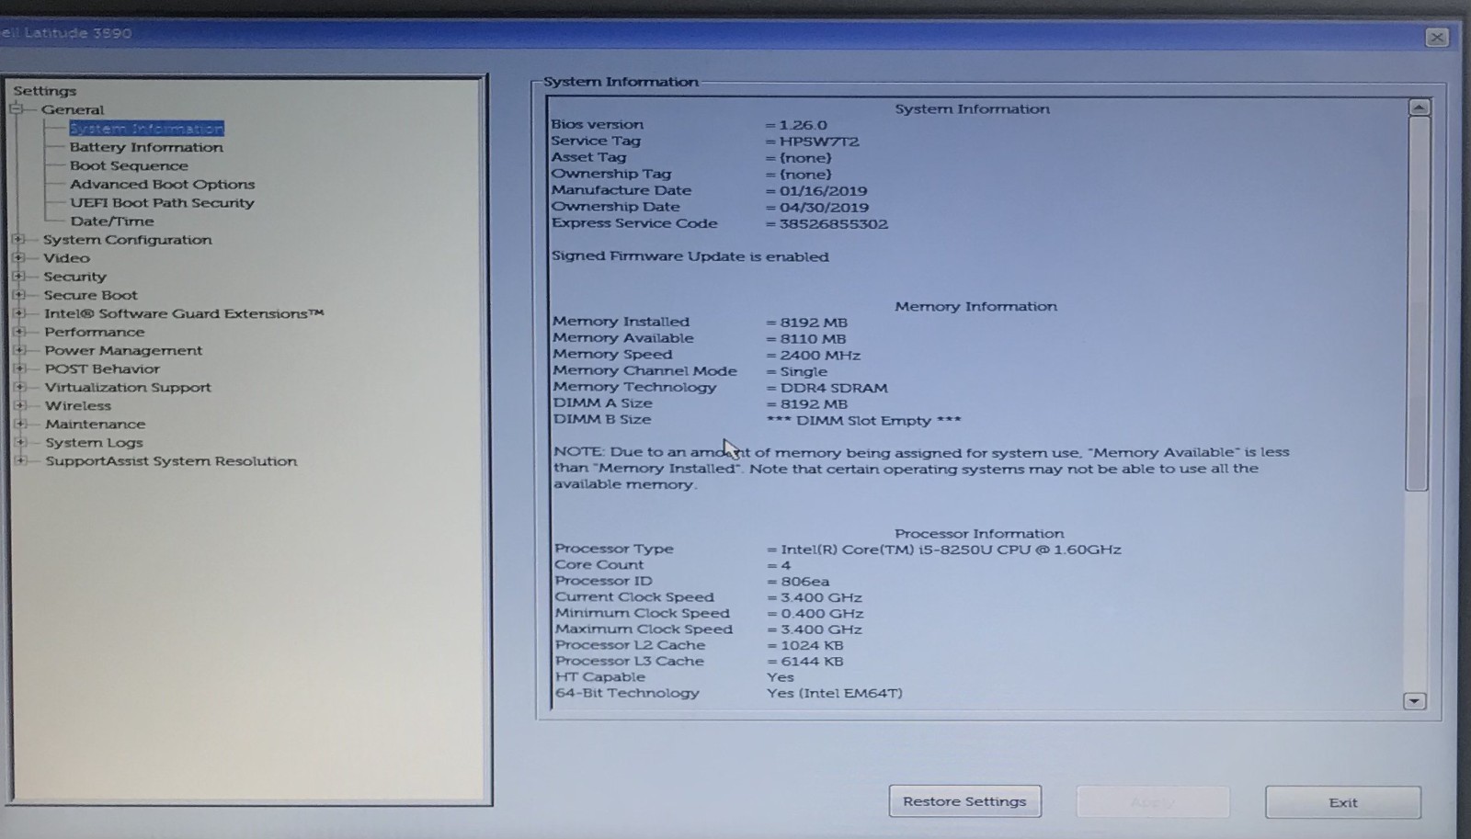Expand SupportAssist System Resolution node

(20, 460)
